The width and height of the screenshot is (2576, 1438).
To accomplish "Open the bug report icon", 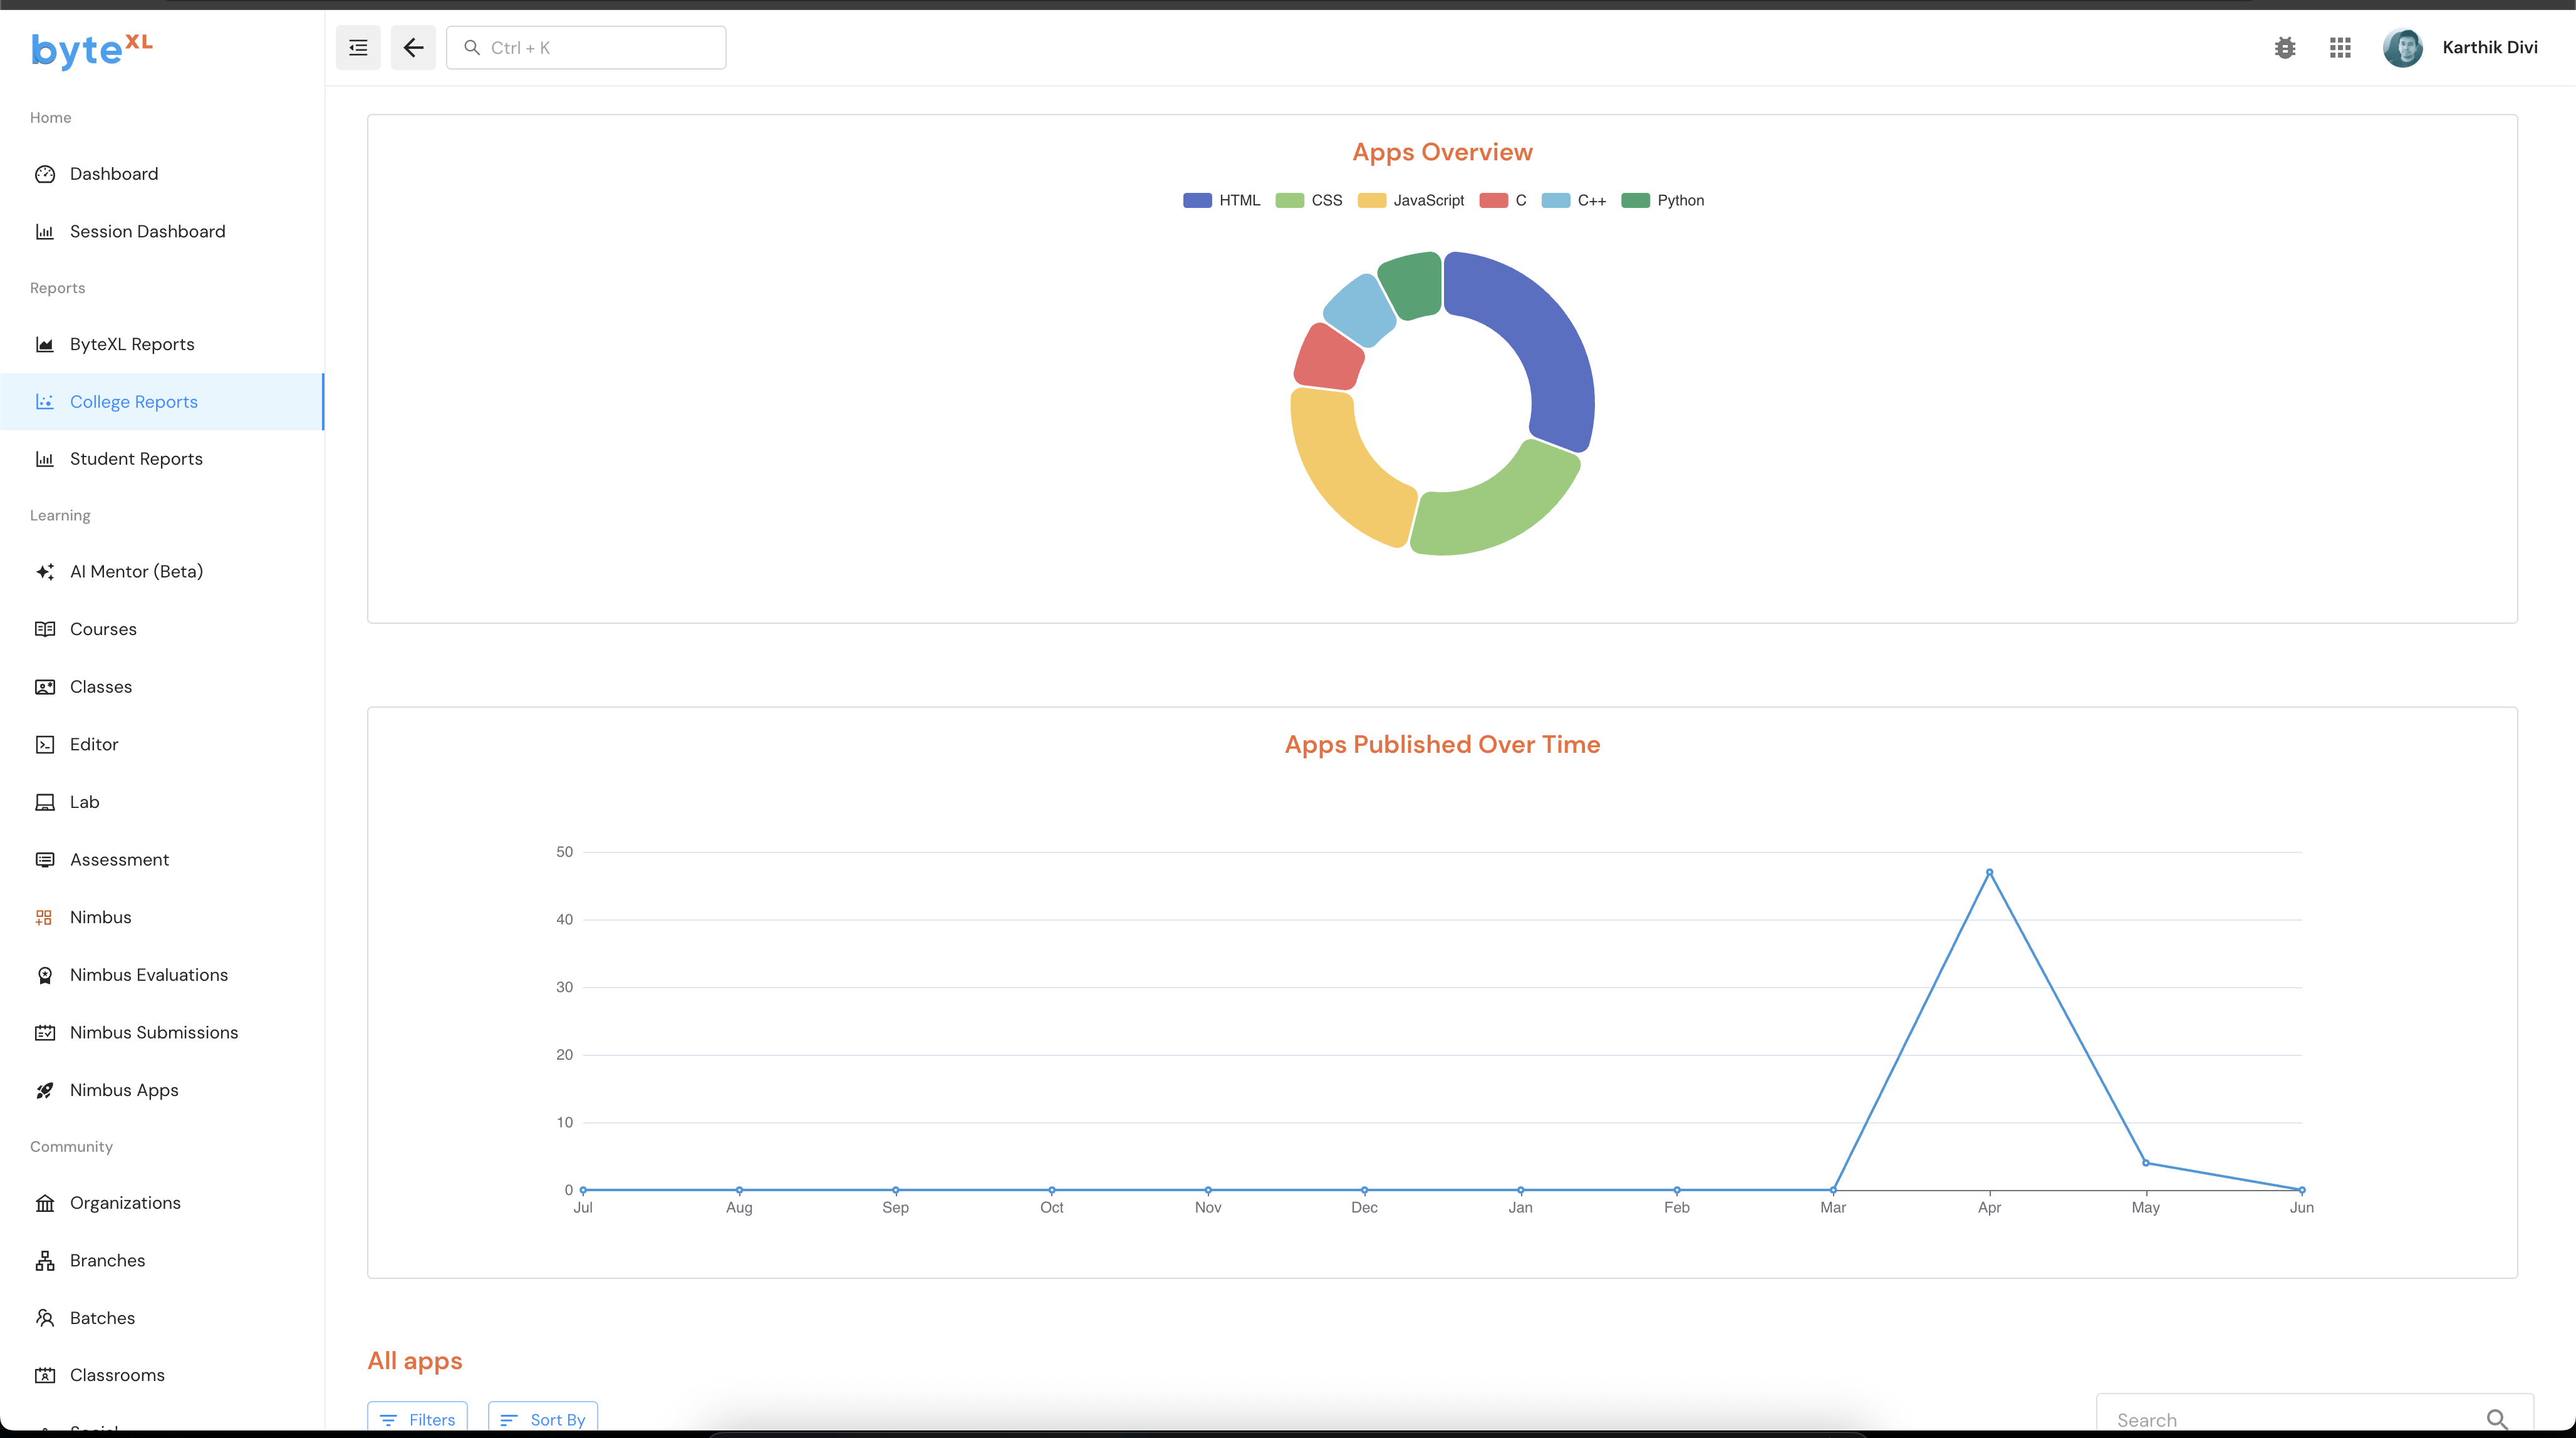I will coord(2285,47).
